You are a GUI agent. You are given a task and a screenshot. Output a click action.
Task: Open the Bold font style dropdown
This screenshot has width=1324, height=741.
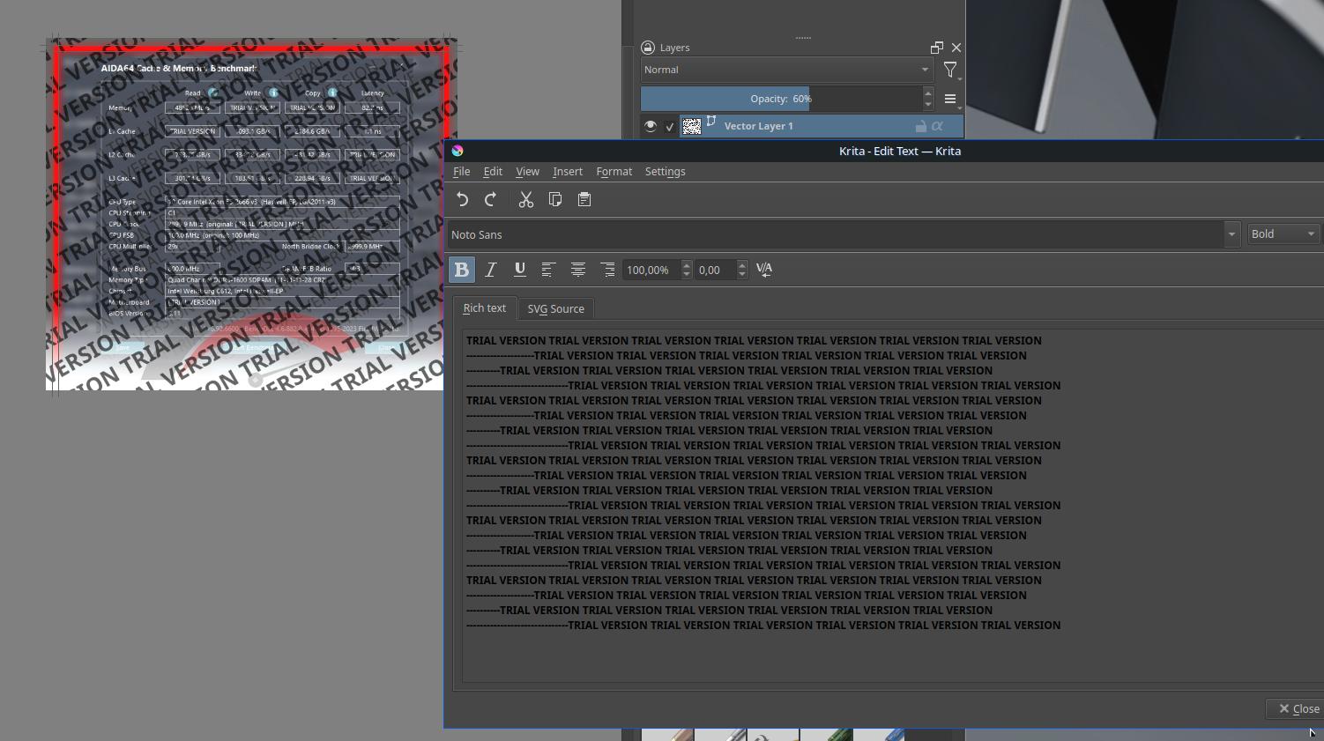coord(1283,234)
